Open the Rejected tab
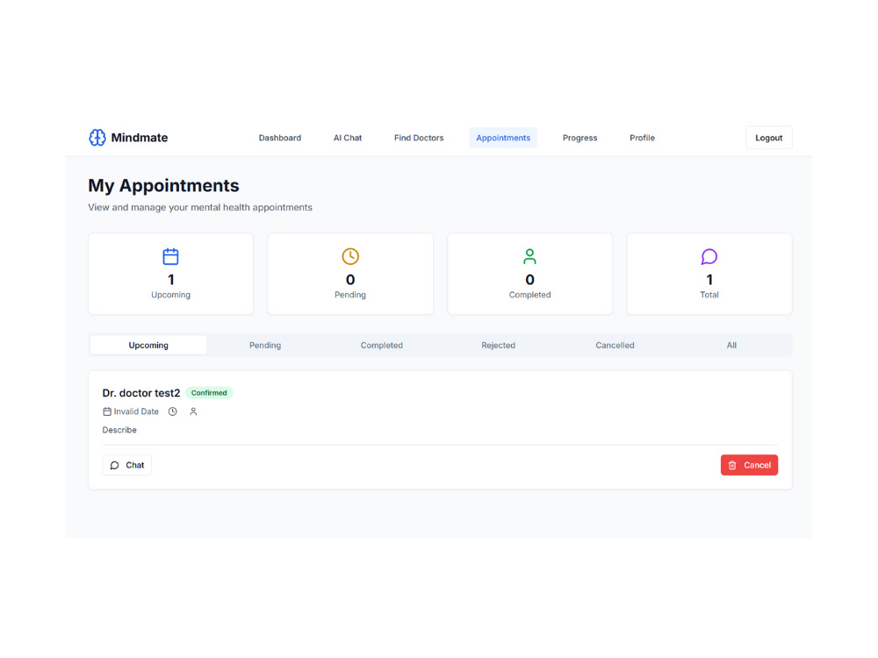878x658 pixels. click(x=499, y=345)
